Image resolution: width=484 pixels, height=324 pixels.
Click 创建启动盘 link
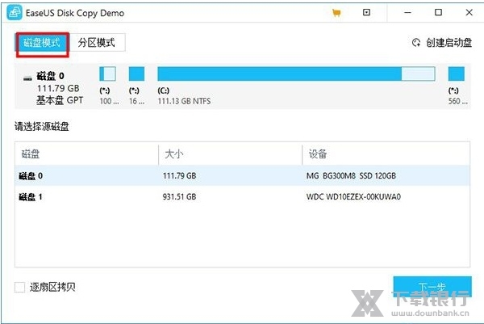coord(448,43)
